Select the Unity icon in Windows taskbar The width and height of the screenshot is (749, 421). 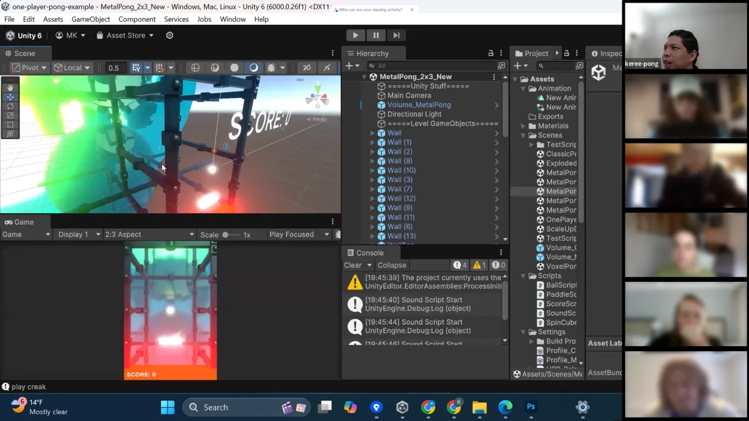click(402, 407)
